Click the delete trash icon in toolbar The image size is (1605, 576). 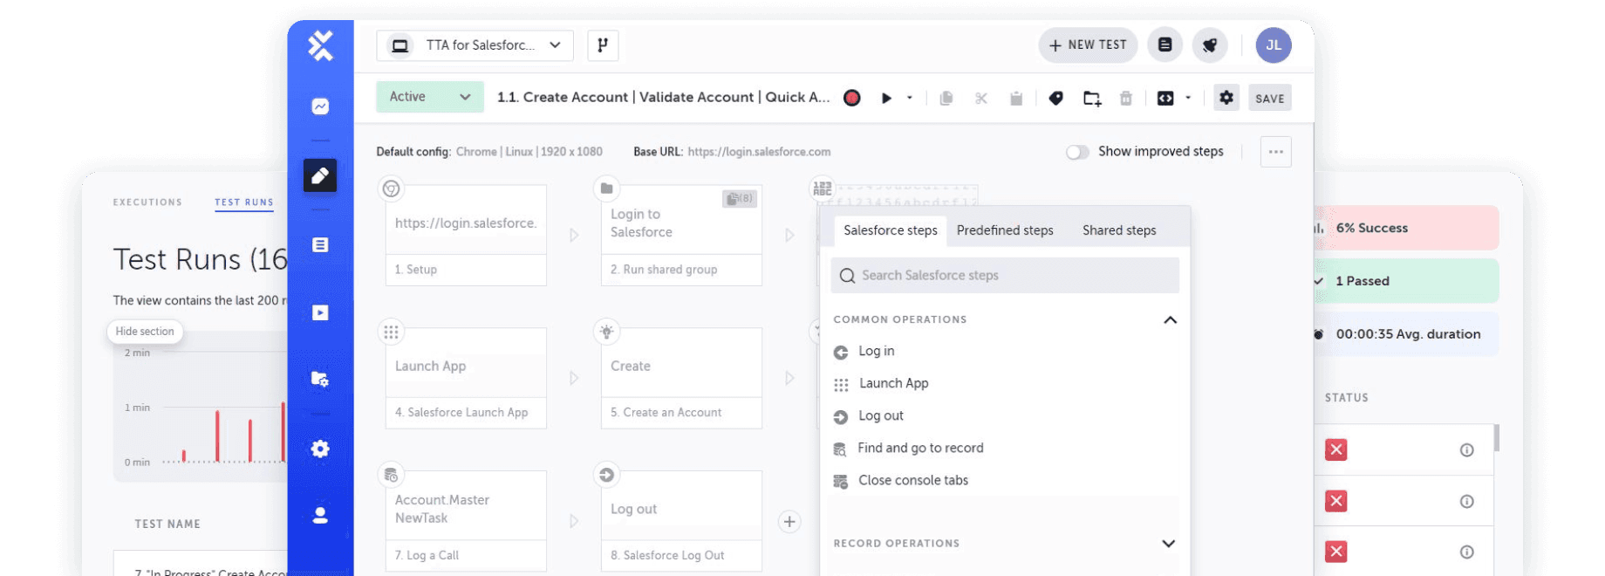click(1126, 99)
